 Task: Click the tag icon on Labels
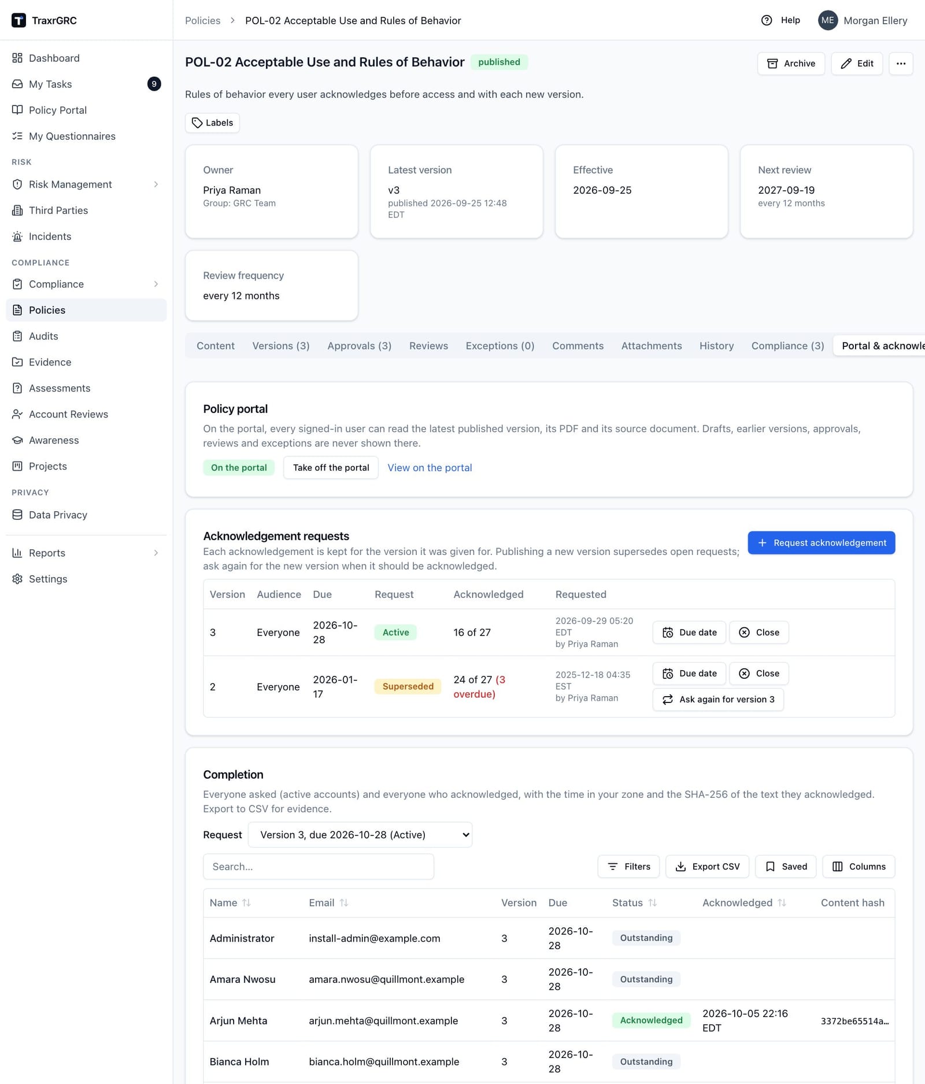197,123
